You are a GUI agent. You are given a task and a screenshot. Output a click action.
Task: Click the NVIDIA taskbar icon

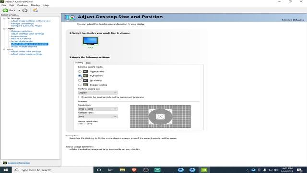[x=204, y=170]
